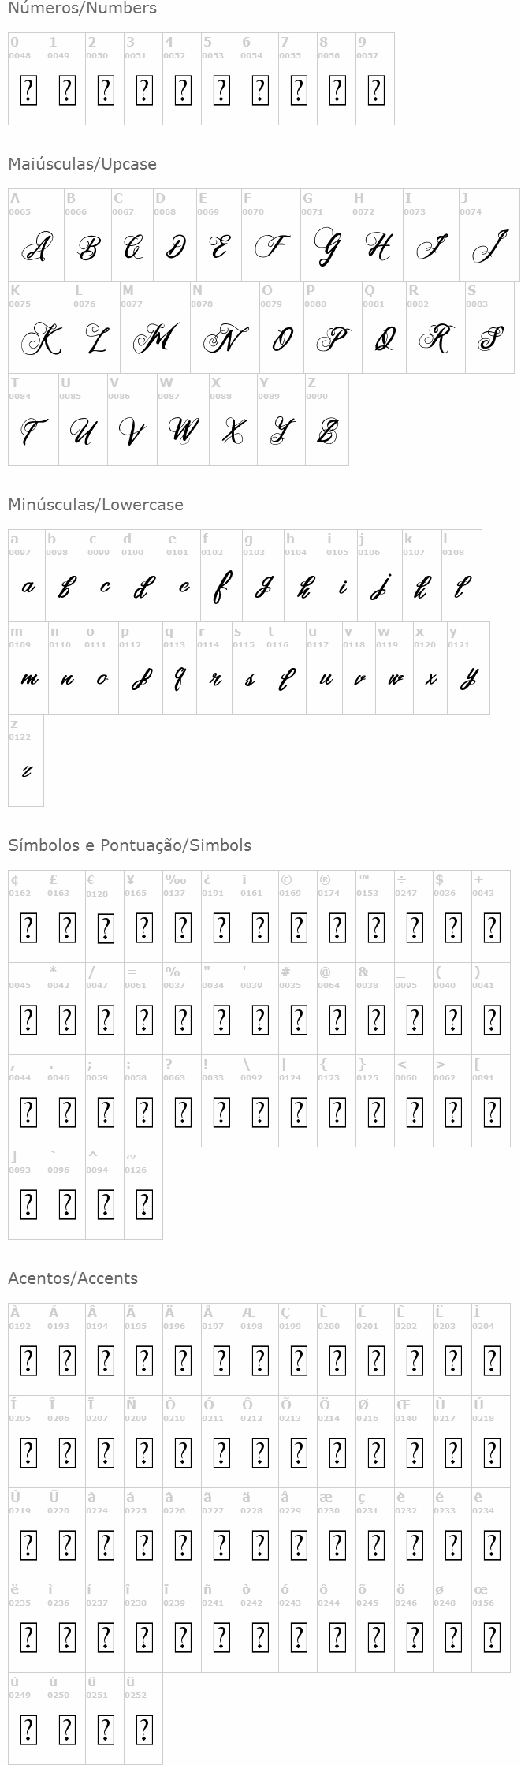Click the Minúsculas/Lowercase section heading
Image resolution: width=521 pixels, height=1765 pixels.
[95, 505]
